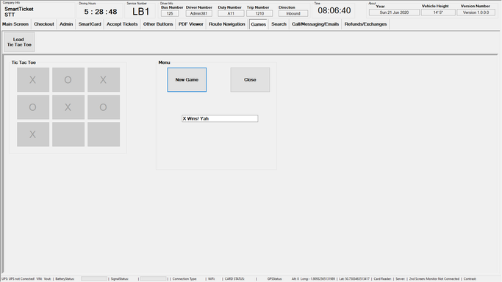Click the Direction field showing Inbound
This screenshot has height=282, width=502.
pos(293,13)
